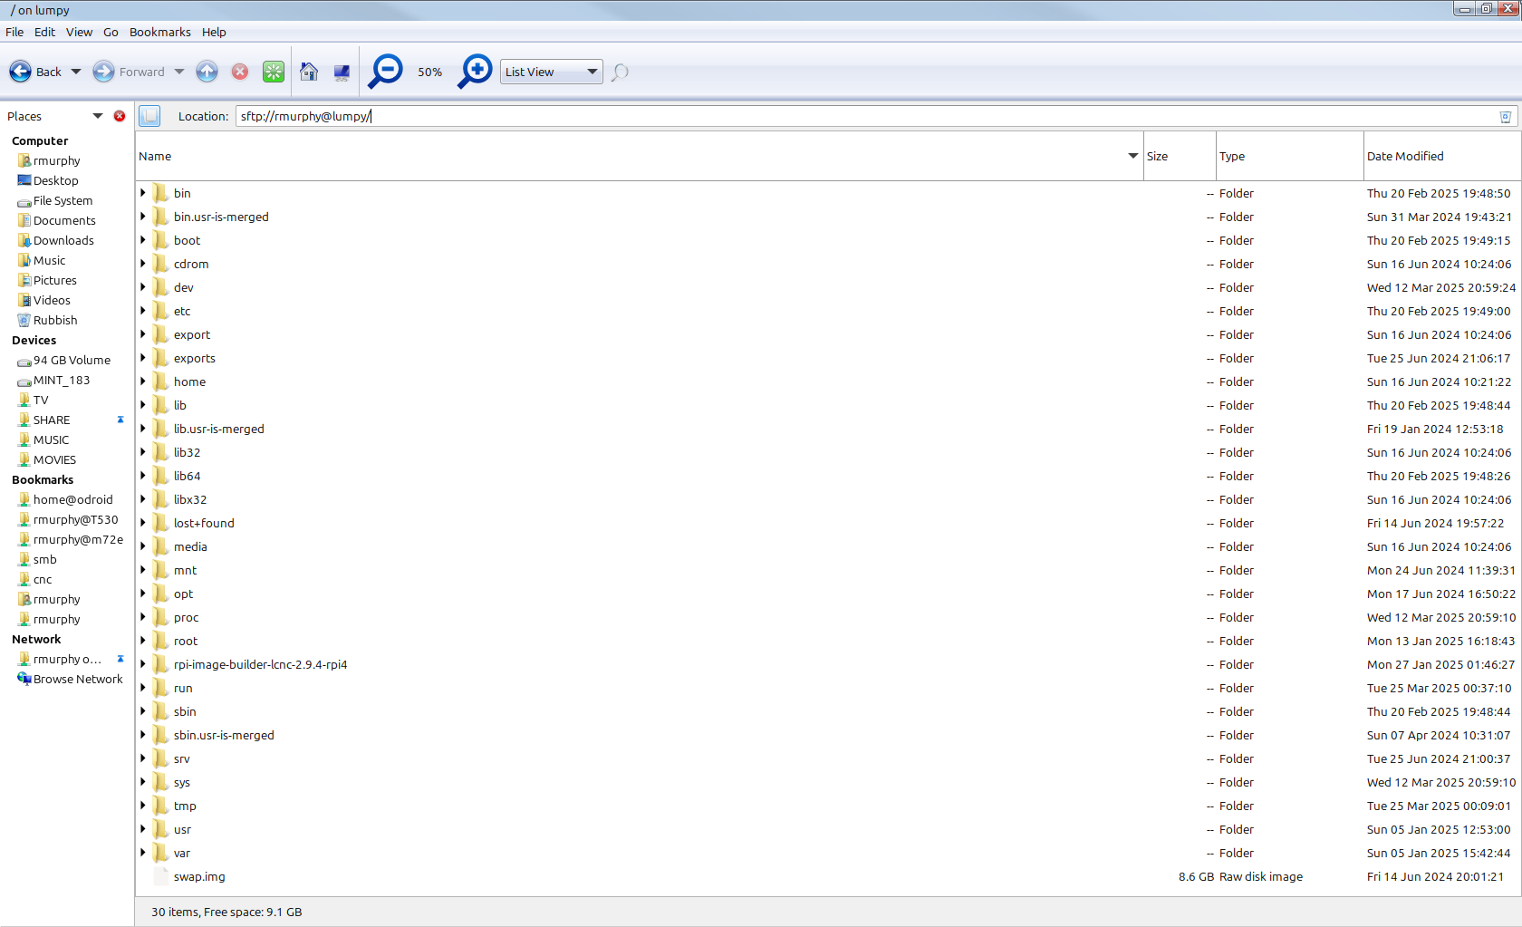Zoom in using the magnifier plus icon
The height and width of the screenshot is (927, 1522).
[x=475, y=72]
